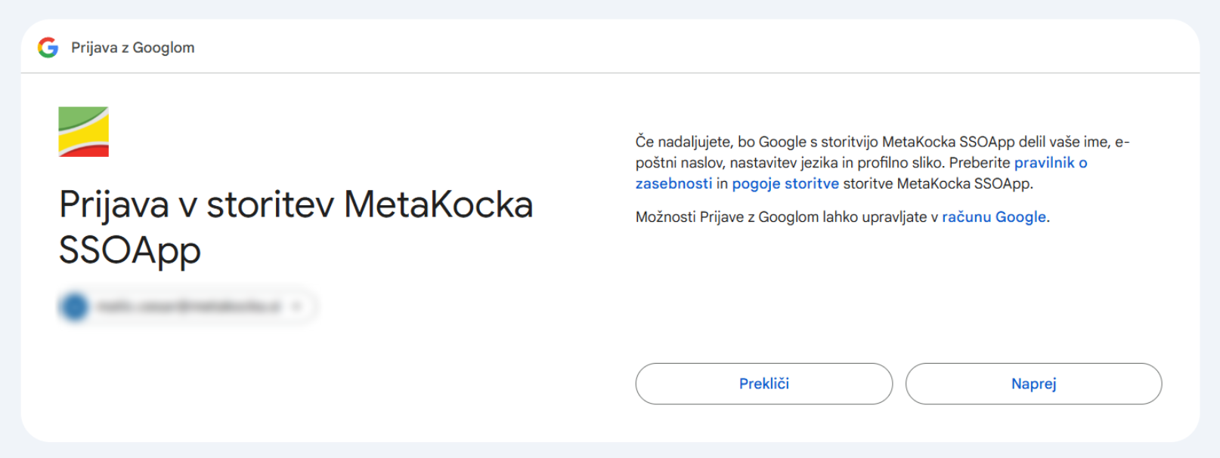1220x458 pixels.
Task: Click the blurred account avatar
Action: (75, 306)
